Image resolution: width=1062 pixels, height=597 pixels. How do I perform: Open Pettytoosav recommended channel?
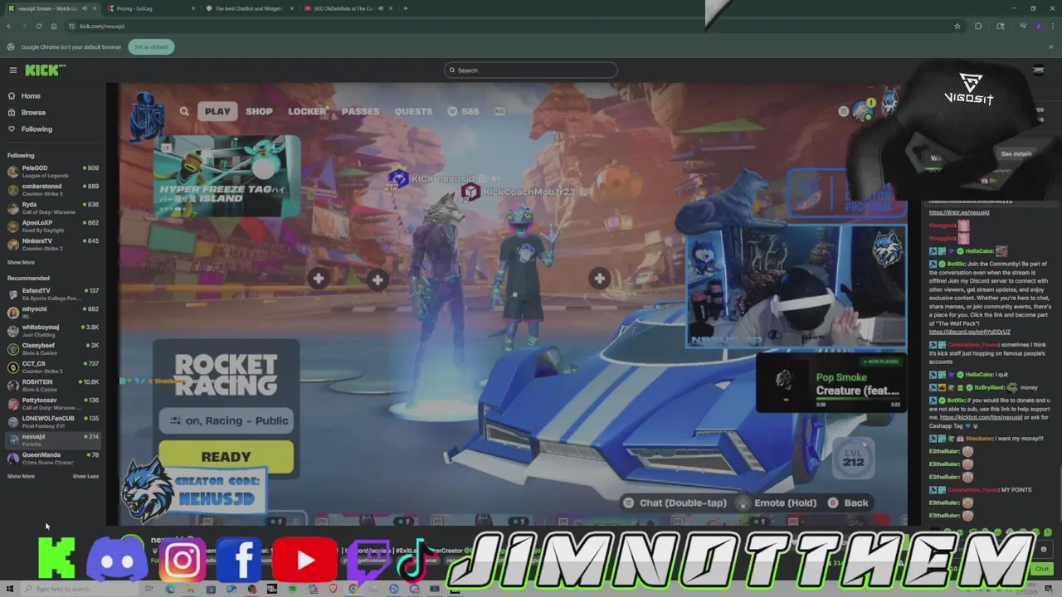(x=52, y=404)
